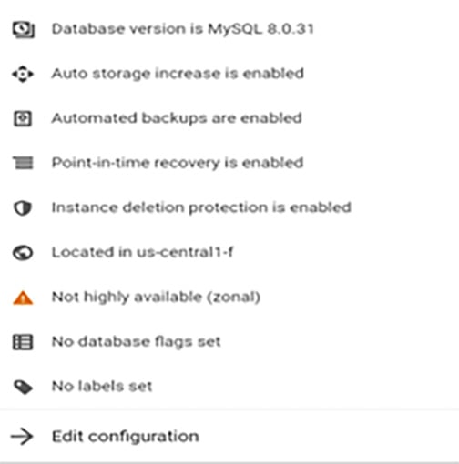This screenshot has height=464, width=459.
Task: Click the No database flags set text
Action: [137, 342]
